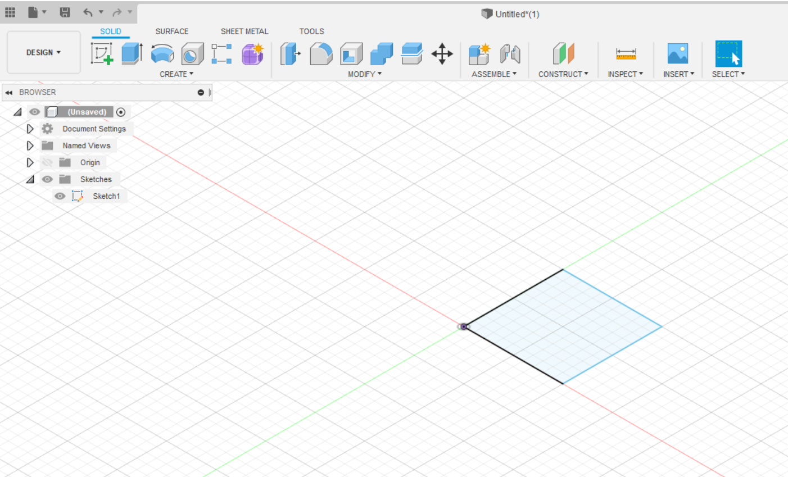Image resolution: width=788 pixels, height=477 pixels.
Task: Switch to the SHEET METAL tab
Action: pyautogui.click(x=244, y=31)
